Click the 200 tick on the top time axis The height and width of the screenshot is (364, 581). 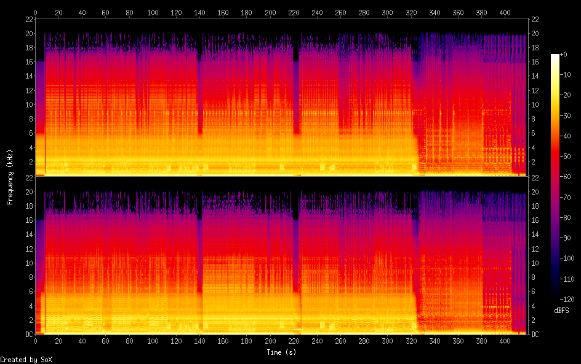(x=270, y=12)
